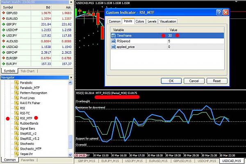Click the Symbol column header

16,7
